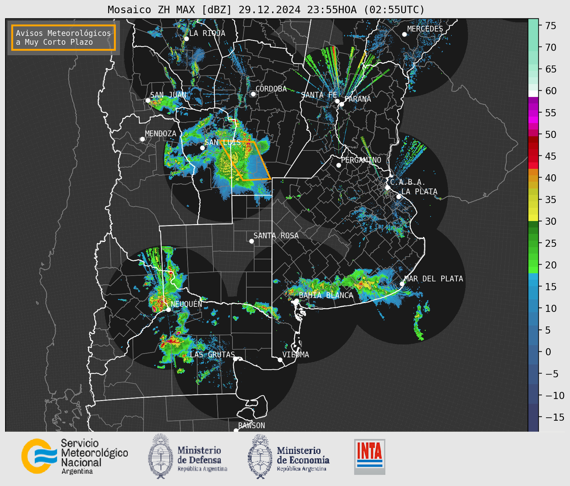Select the SANTA ROSA city label
This screenshot has width=570, height=486.
(276, 236)
